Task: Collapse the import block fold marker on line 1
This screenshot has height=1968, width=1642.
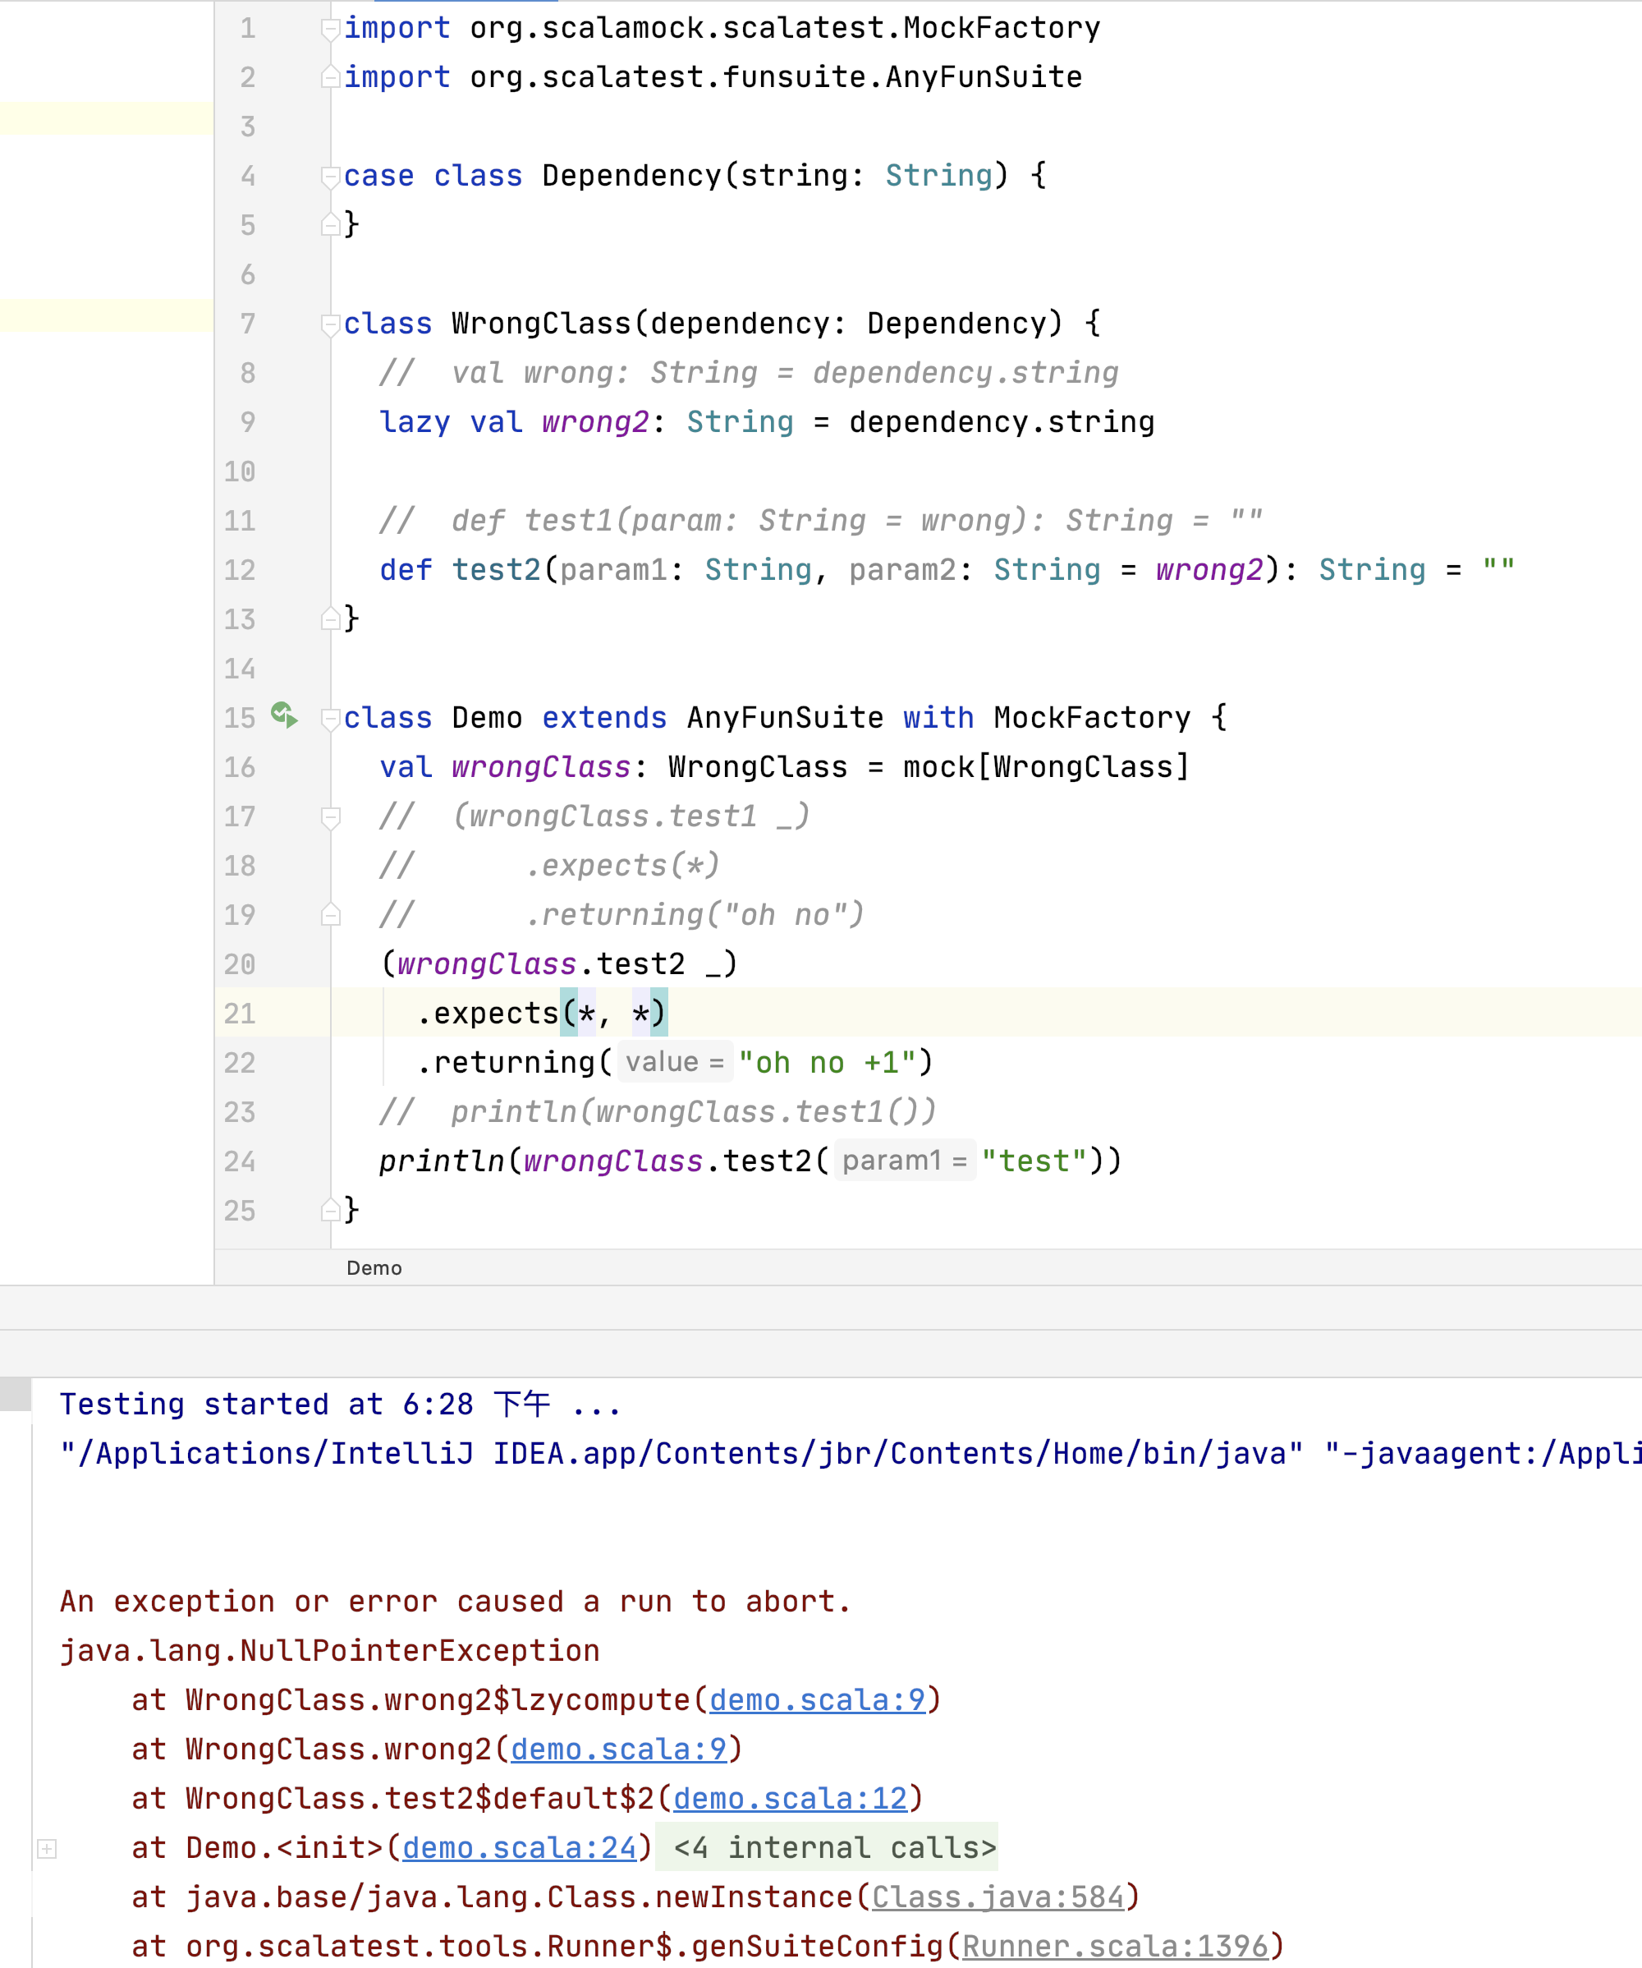Action: (330, 29)
